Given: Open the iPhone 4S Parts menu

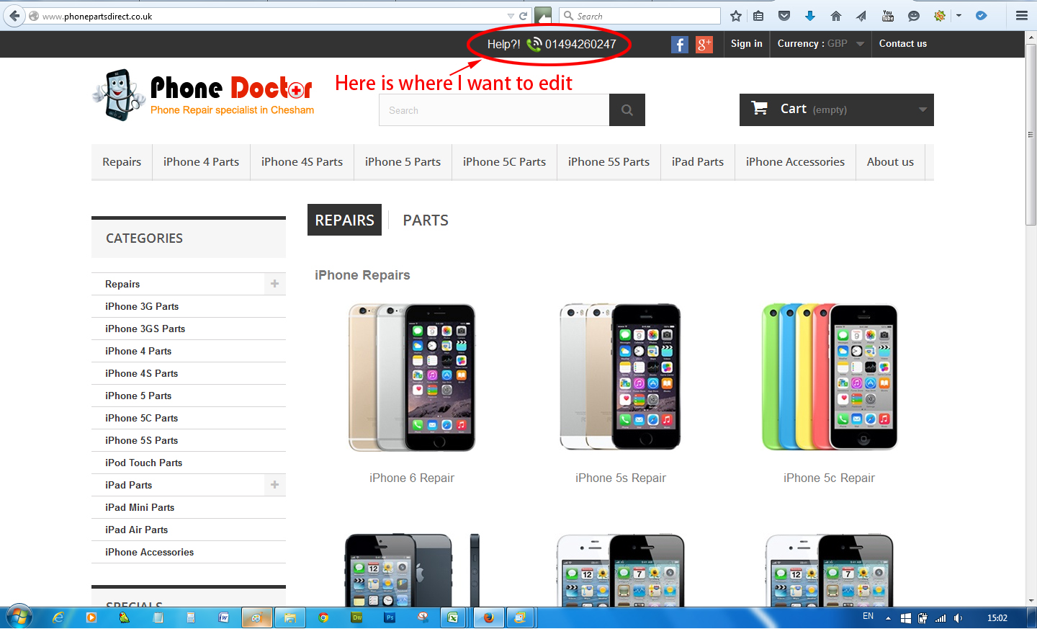Looking at the screenshot, I should [x=302, y=162].
